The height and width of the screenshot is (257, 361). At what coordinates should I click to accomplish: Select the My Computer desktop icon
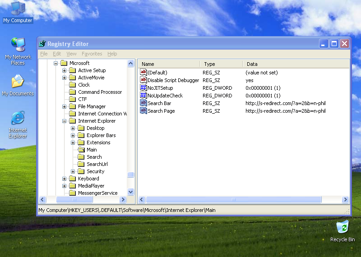18,12
